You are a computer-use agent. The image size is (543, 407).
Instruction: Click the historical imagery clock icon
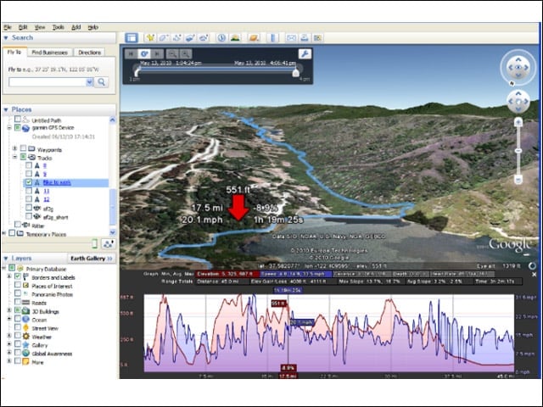click(x=221, y=37)
